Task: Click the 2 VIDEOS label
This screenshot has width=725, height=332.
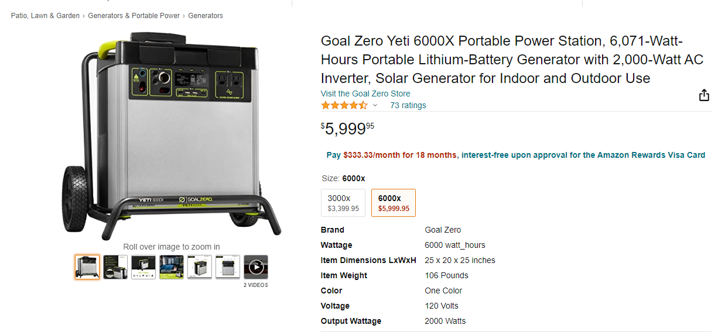Action: (256, 285)
